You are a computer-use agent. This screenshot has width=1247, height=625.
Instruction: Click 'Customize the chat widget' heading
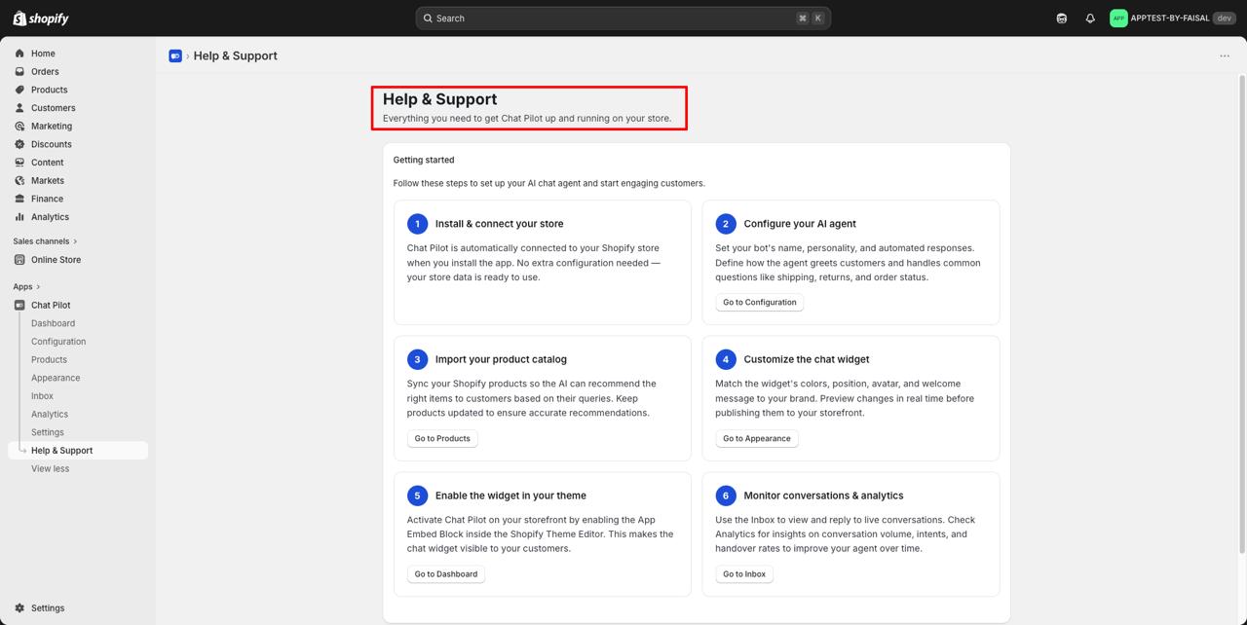tap(807, 359)
